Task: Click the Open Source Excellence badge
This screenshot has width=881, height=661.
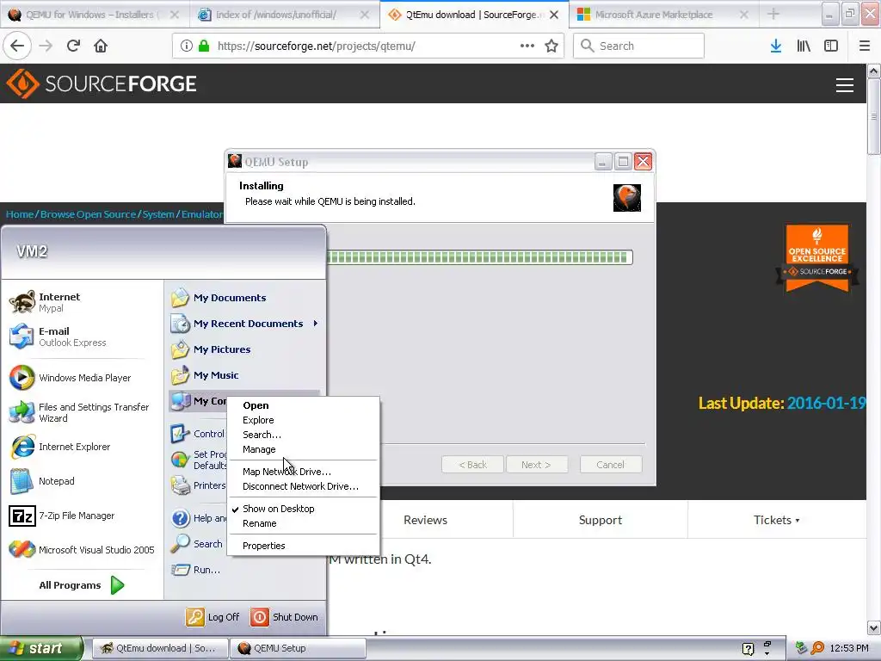Action: coord(817,258)
